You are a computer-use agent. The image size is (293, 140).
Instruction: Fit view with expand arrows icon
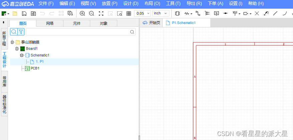pos(101,13)
